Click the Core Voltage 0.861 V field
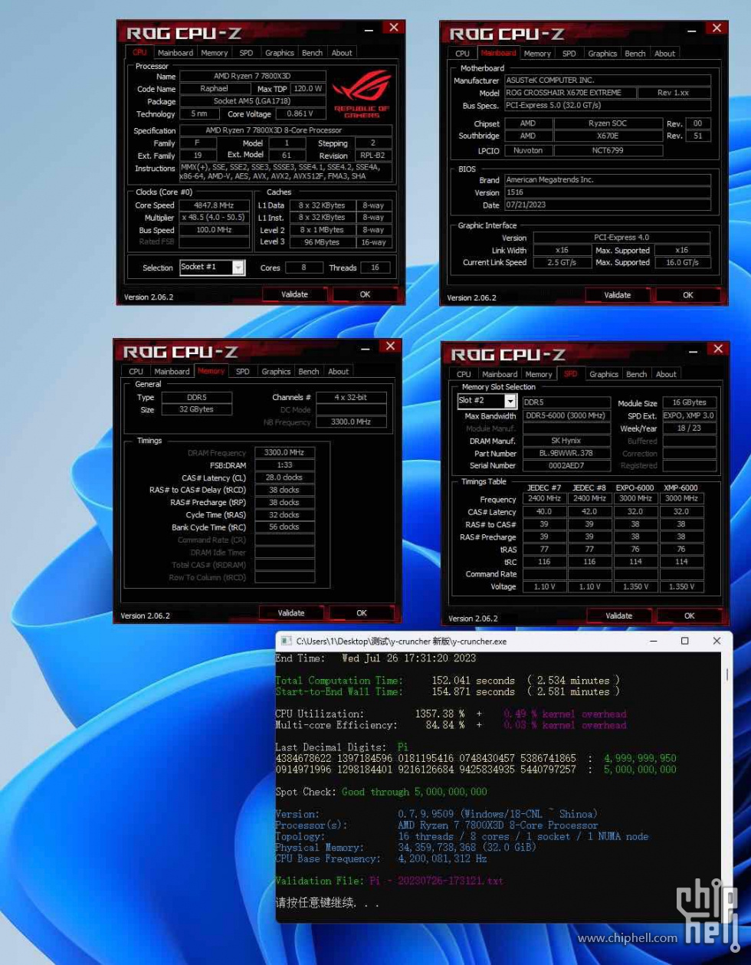Image resolution: width=751 pixels, height=965 pixels. pos(300,113)
